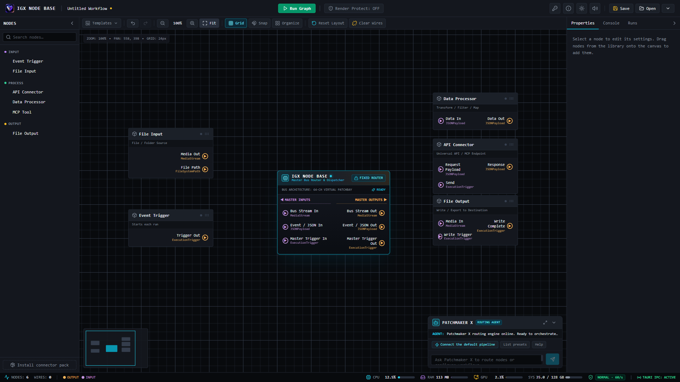
Task: Expand the Patchmaker X panel to fullscreen
Action: (x=545, y=323)
